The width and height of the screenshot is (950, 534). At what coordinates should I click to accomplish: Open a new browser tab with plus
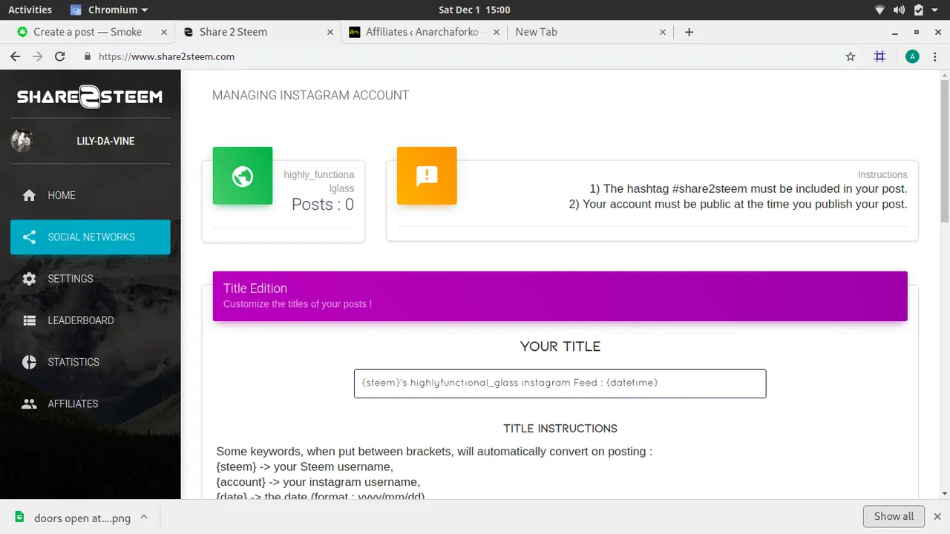click(689, 32)
